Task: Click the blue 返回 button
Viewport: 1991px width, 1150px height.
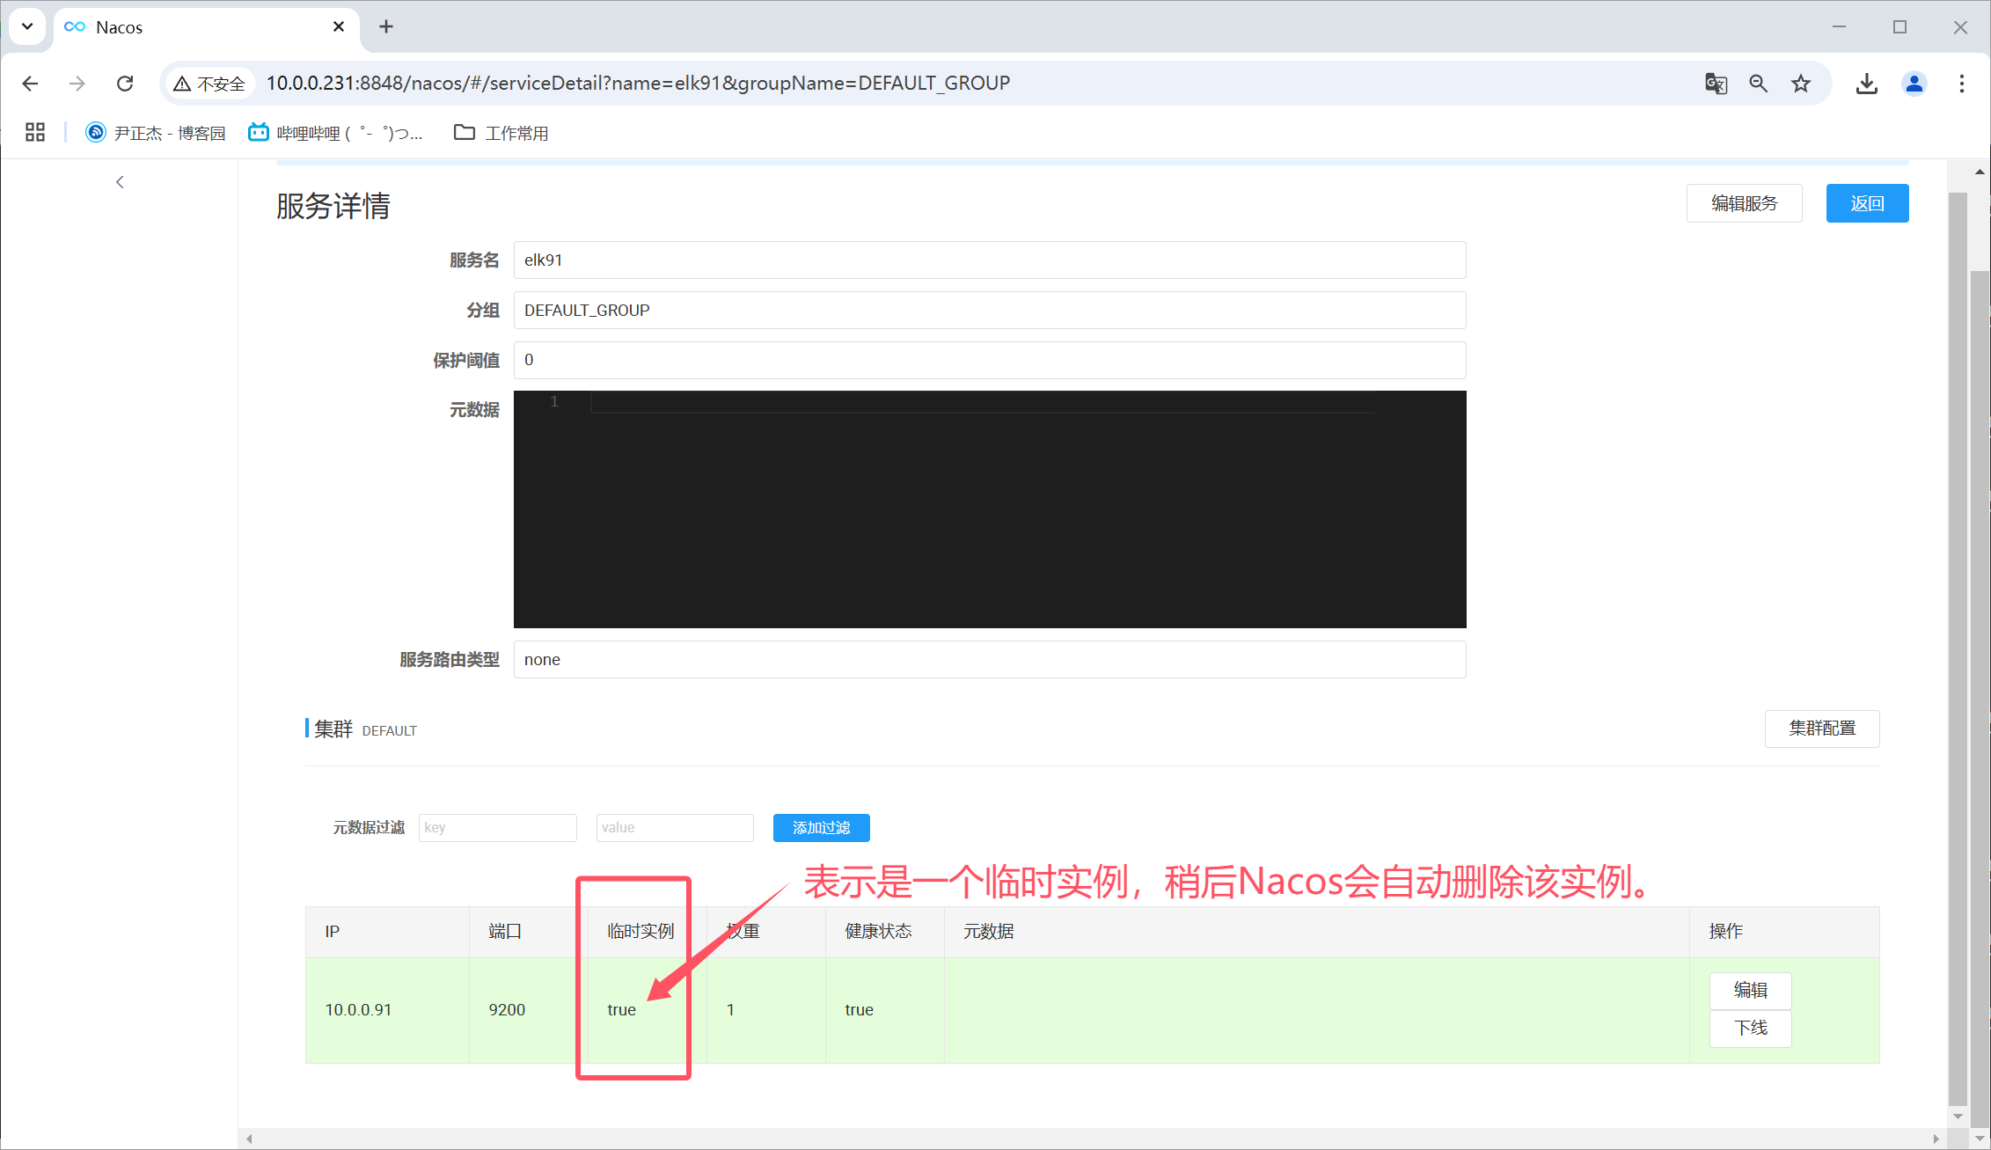Action: [x=1866, y=203]
